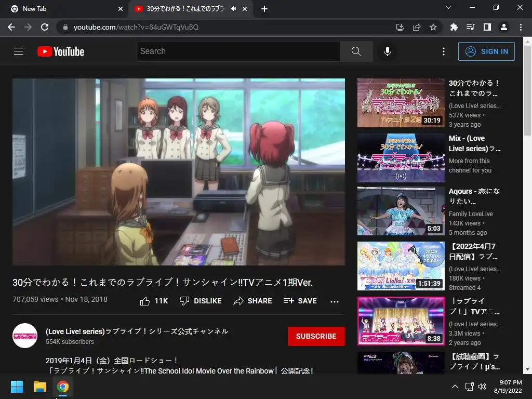This screenshot has width=532, height=399.
Task: Install app icon in address bar
Action: [x=400, y=27]
